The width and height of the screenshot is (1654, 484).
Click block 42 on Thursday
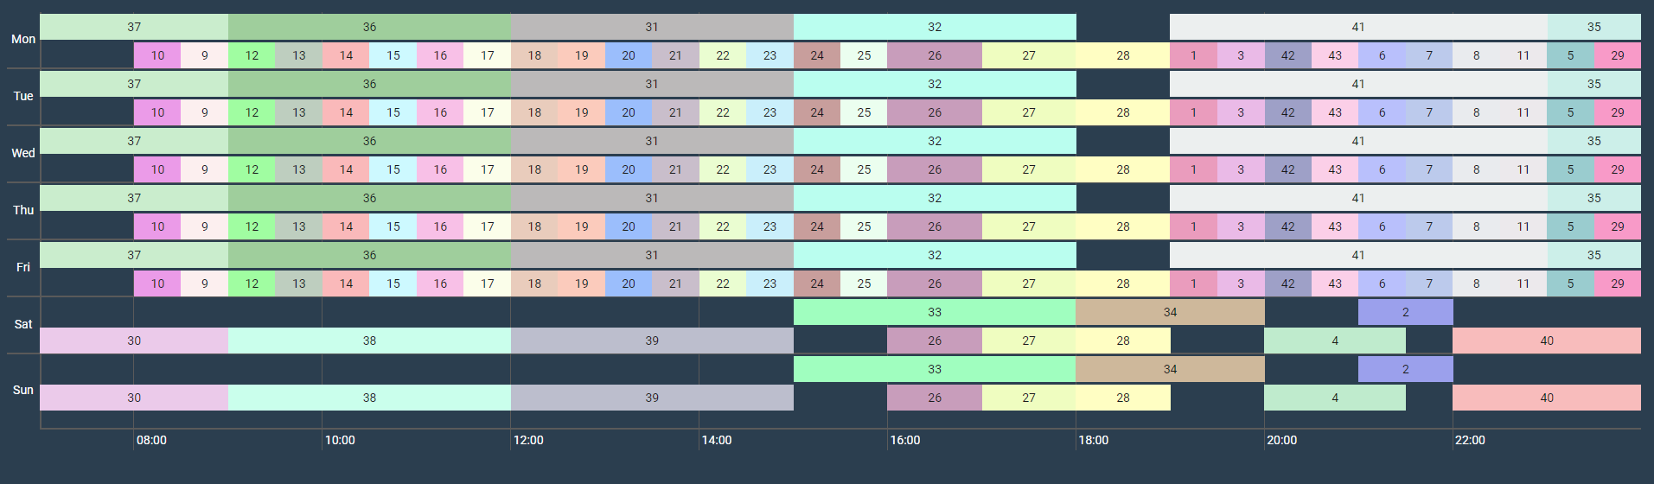click(x=1287, y=226)
